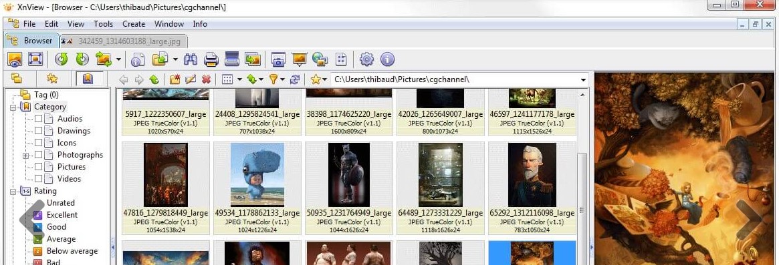Start Slideshow from the toolbar icon
The image size is (779, 265).
pos(299,59)
